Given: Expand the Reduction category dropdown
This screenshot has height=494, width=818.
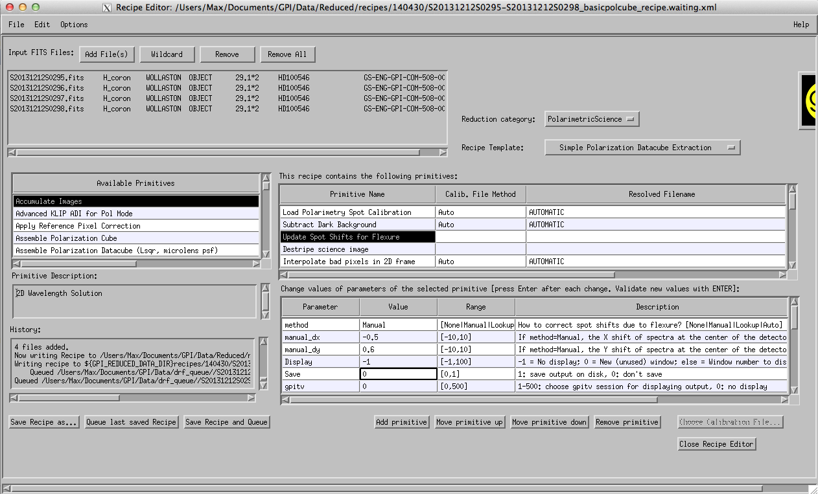Looking at the screenshot, I should pyautogui.click(x=592, y=119).
